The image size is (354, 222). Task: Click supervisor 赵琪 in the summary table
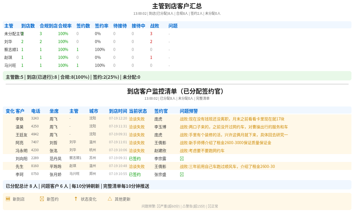8,57
